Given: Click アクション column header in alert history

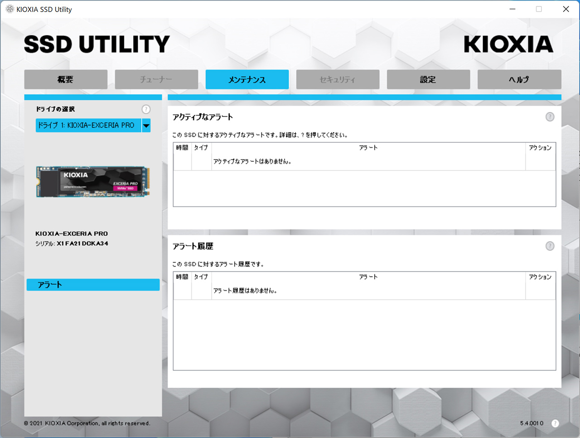Looking at the screenshot, I should 540,277.
